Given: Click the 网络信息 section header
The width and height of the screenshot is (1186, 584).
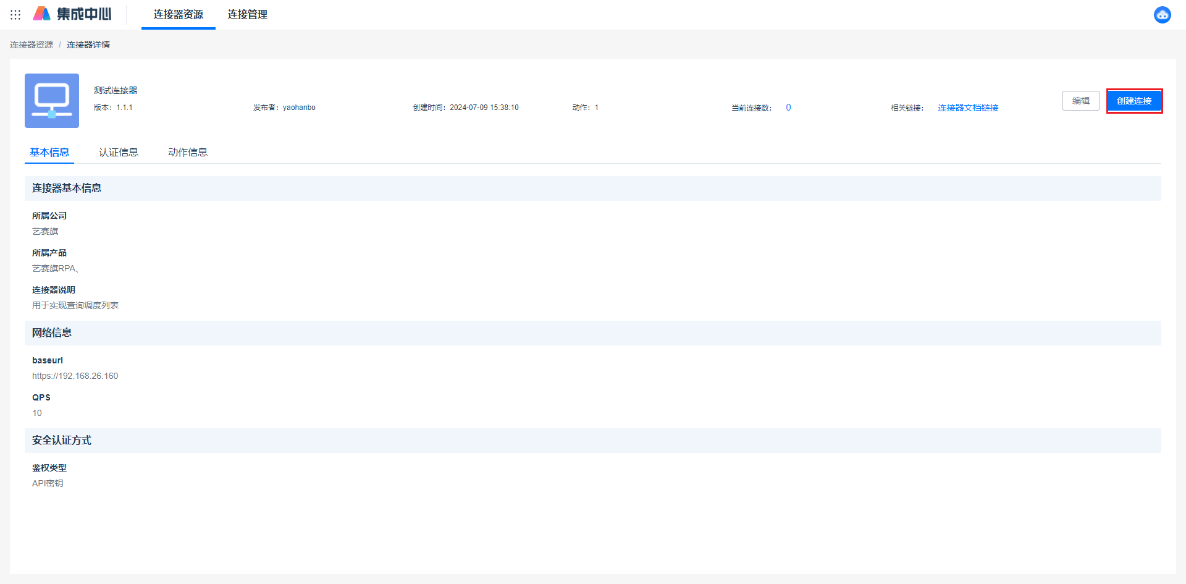Looking at the screenshot, I should pyautogui.click(x=593, y=332).
